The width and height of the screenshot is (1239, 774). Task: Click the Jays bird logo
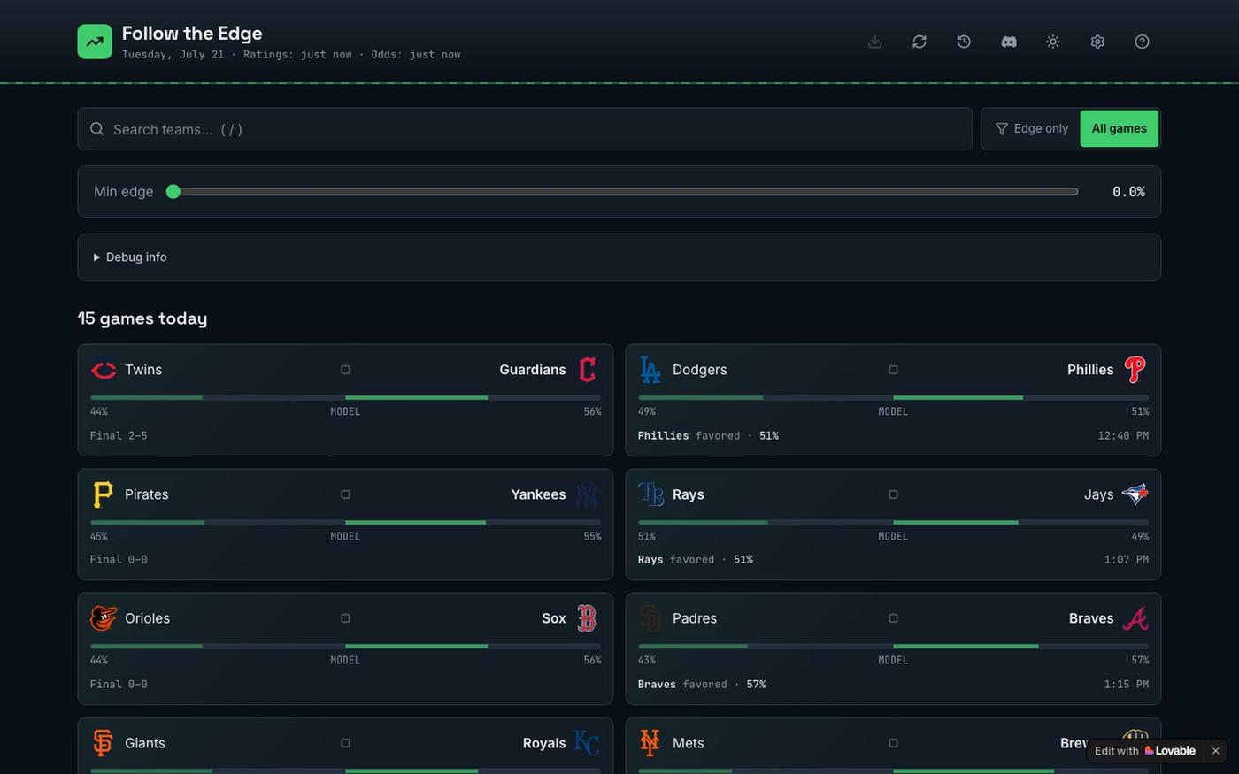click(1135, 494)
